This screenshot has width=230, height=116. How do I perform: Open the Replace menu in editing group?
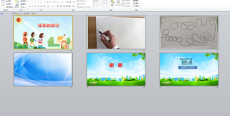(136, 3)
